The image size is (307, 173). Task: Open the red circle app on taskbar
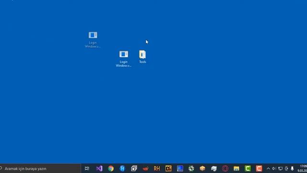[225, 168]
